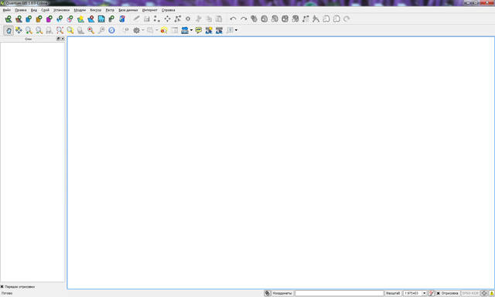Select the Reshape Features tool
This screenshot has height=297, width=495.
point(306,19)
